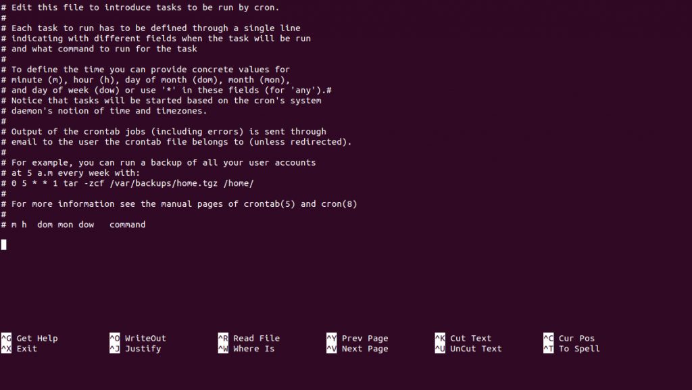The height and width of the screenshot is (390, 692).
Task: Click the line starting 'Notice that tasks'
Action: tap(166, 101)
